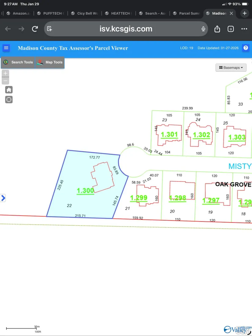Open the browser three-dot more menu
252x336 pixels.
click(x=244, y=29)
